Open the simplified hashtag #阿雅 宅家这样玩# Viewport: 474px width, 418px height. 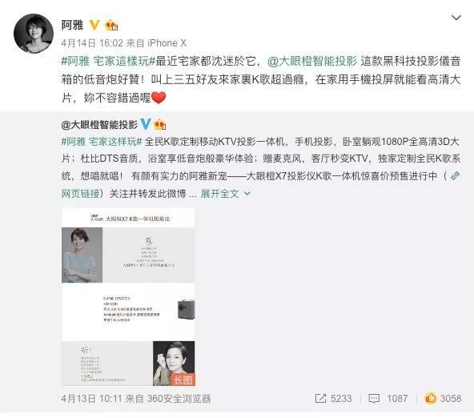(102, 142)
